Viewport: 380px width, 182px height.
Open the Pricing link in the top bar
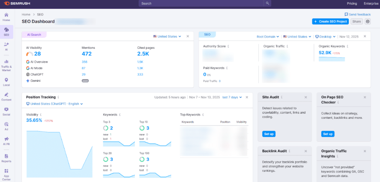(352, 3)
